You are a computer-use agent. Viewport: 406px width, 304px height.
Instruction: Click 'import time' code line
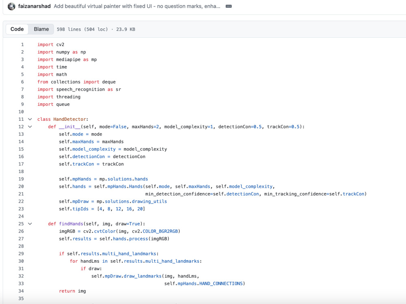[x=52, y=67]
